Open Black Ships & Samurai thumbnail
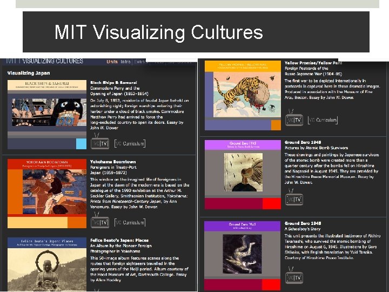Screen dimensions: 389x292 [x=47, y=115]
